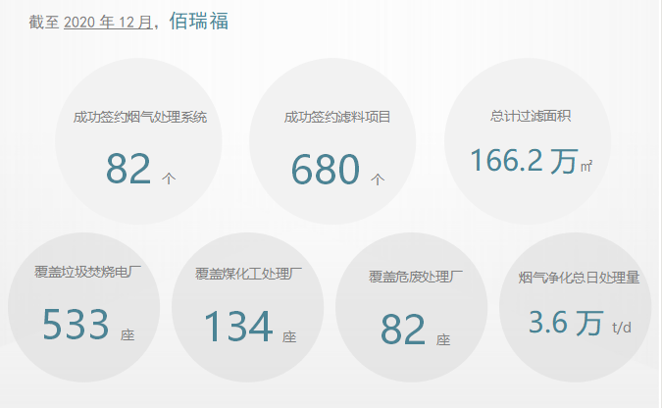Click the 3.6 万 value
This screenshot has width=662, height=408.
click(565, 323)
